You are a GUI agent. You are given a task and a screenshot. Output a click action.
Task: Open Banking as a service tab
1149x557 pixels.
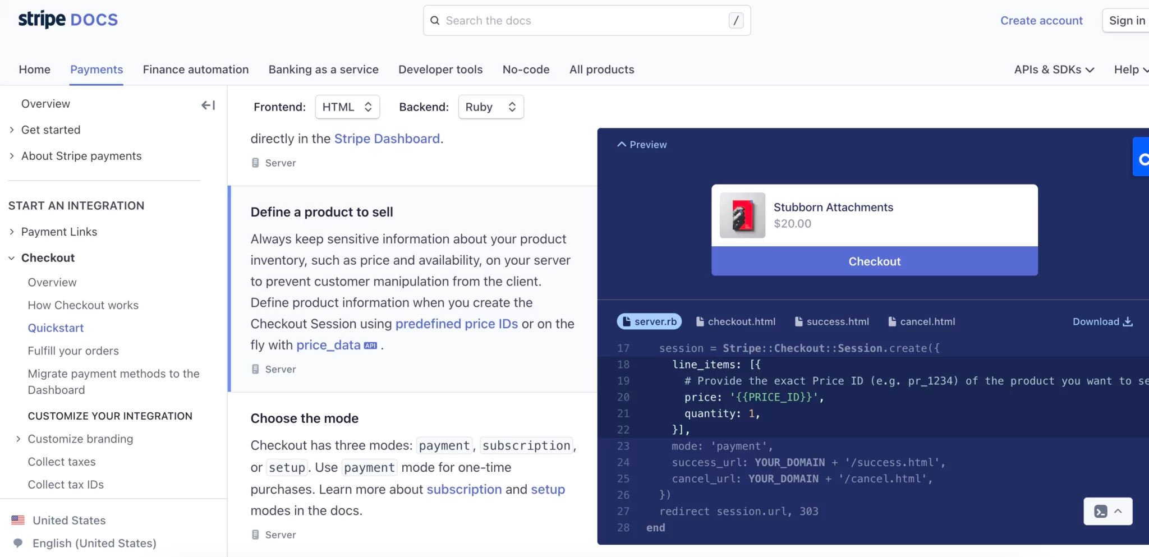tap(324, 70)
